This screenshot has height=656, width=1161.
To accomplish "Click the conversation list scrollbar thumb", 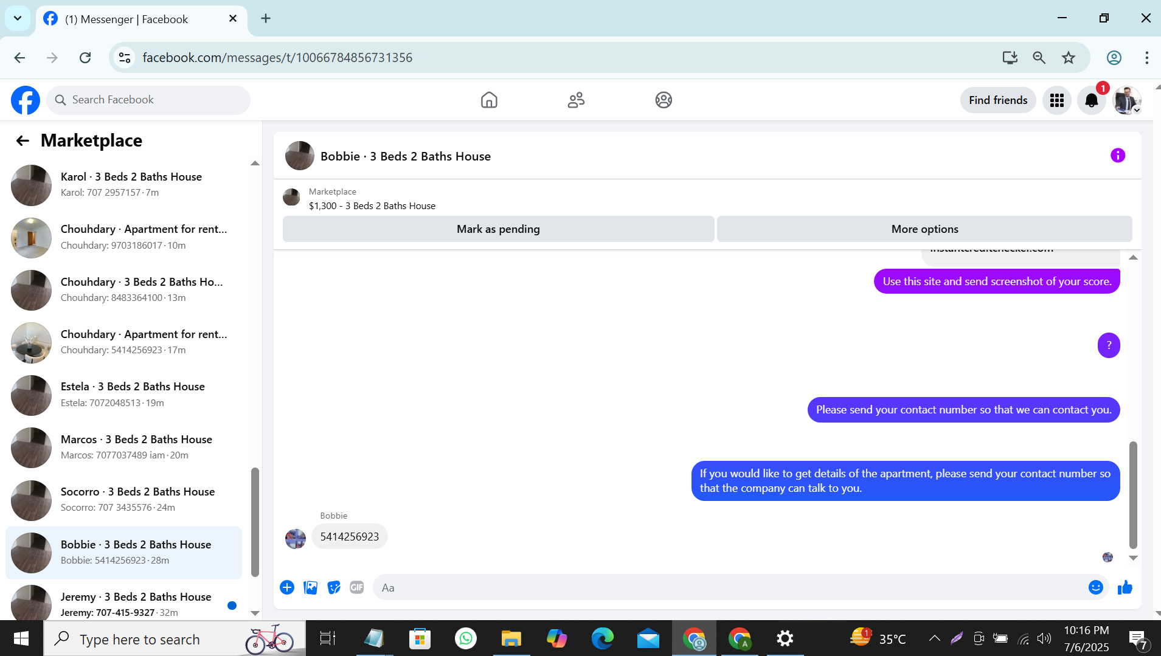I will [x=255, y=522].
